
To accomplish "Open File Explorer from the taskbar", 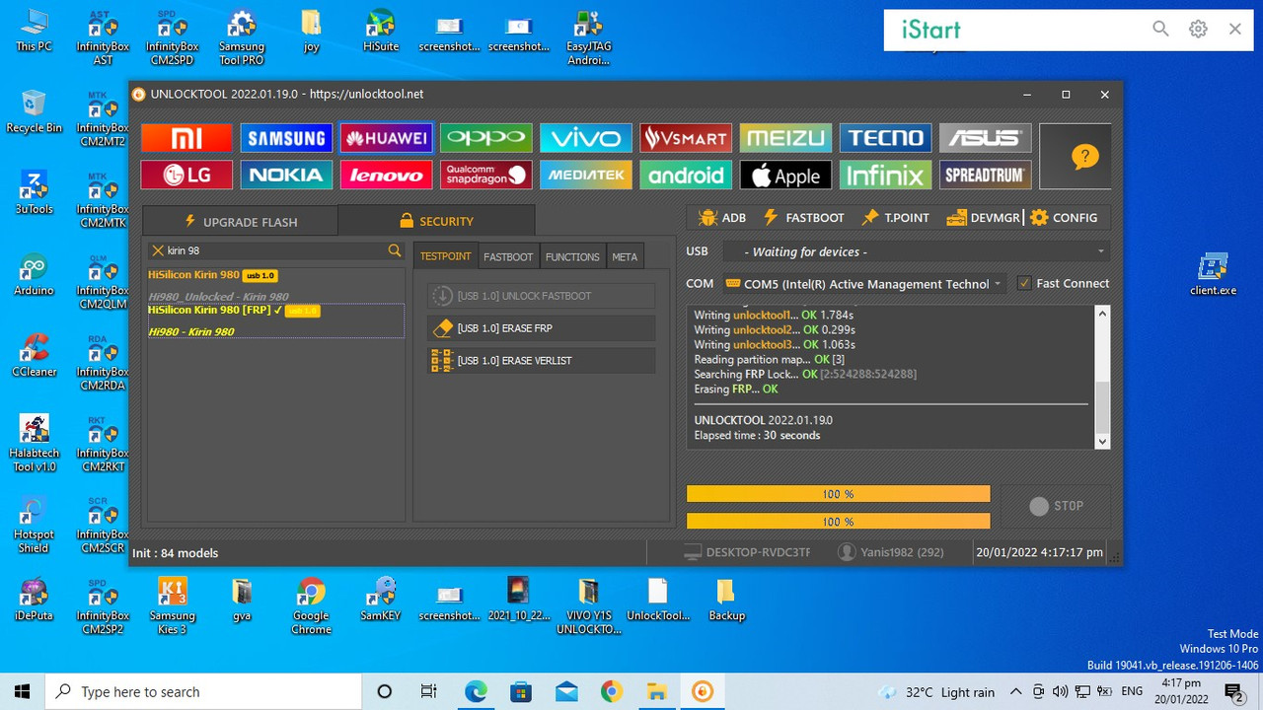I will (x=657, y=691).
